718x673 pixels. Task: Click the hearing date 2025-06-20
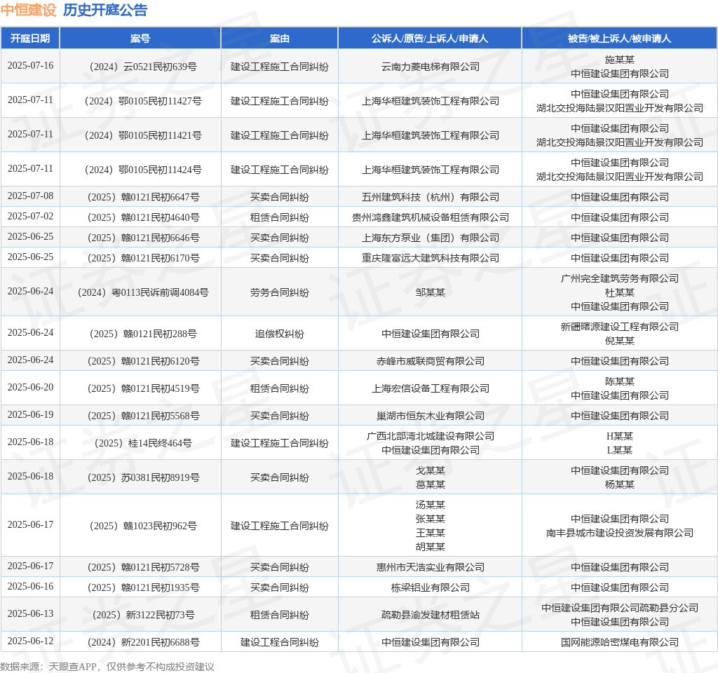click(30, 387)
